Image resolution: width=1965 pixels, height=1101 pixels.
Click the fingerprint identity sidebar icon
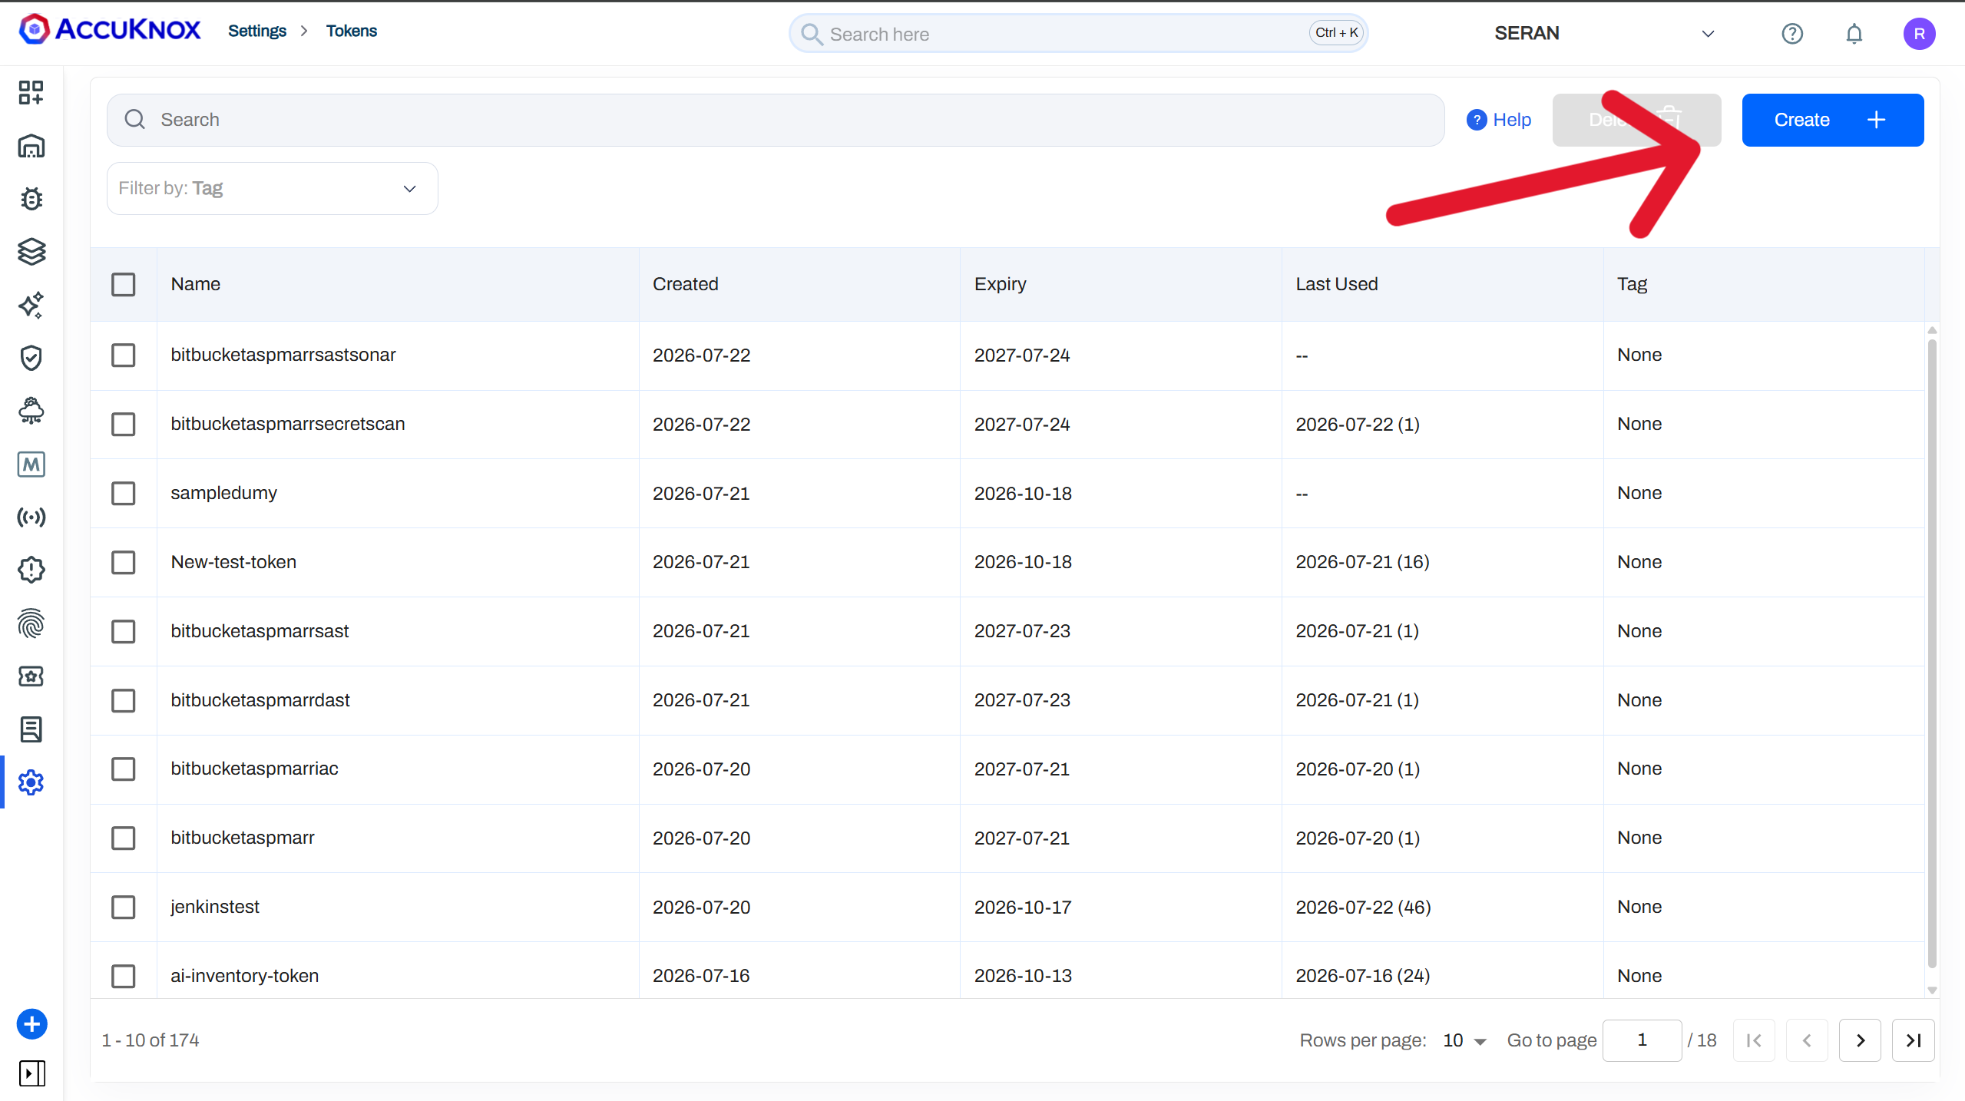click(x=31, y=623)
